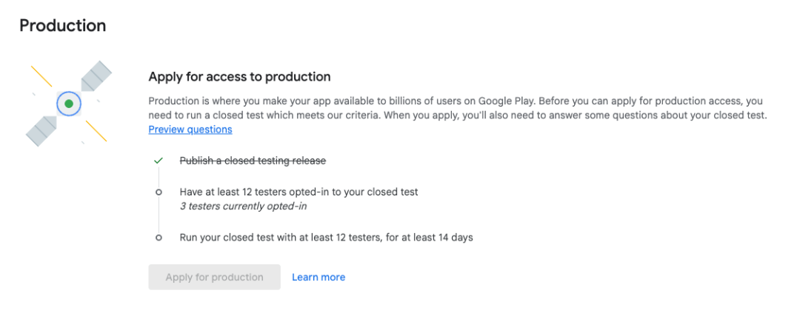Click the "Have at least 12 testers opted-in" step
The width and height of the screenshot is (800, 319).
[x=299, y=192]
